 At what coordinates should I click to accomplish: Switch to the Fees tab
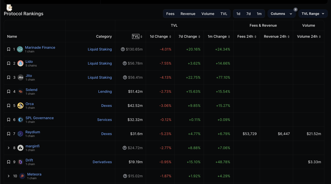pos(170,14)
